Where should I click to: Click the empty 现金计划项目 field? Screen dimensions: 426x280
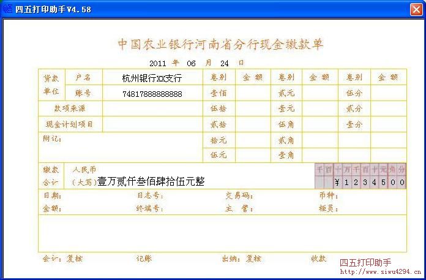152,124
